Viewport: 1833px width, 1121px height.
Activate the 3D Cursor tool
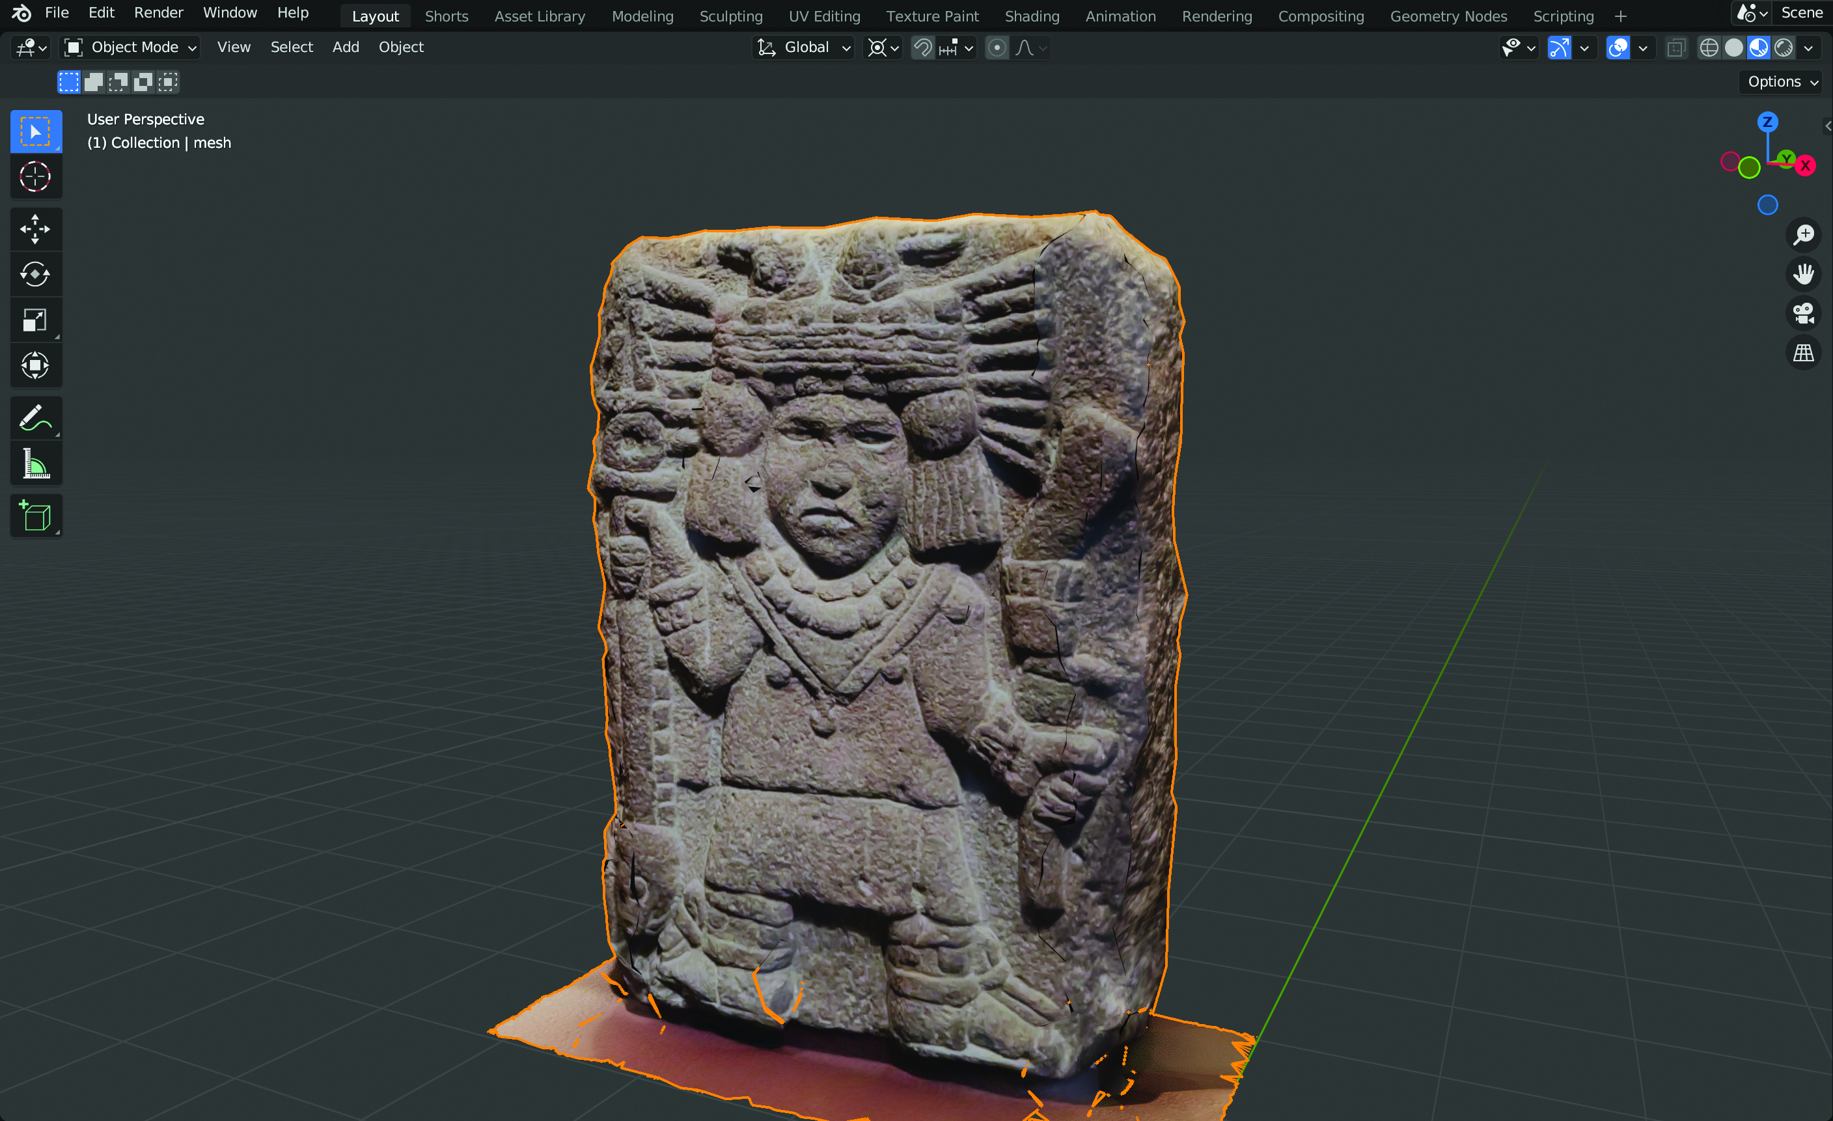[x=36, y=177]
